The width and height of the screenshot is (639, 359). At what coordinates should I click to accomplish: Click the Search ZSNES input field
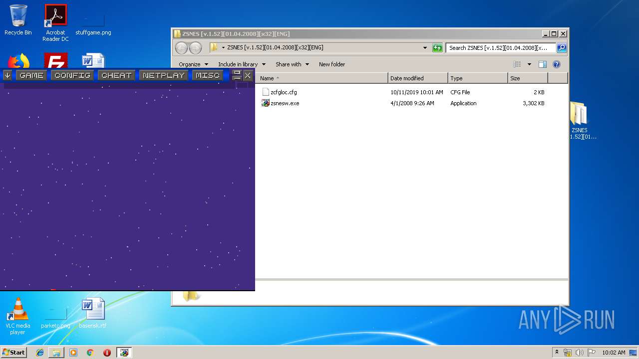pyautogui.click(x=500, y=48)
